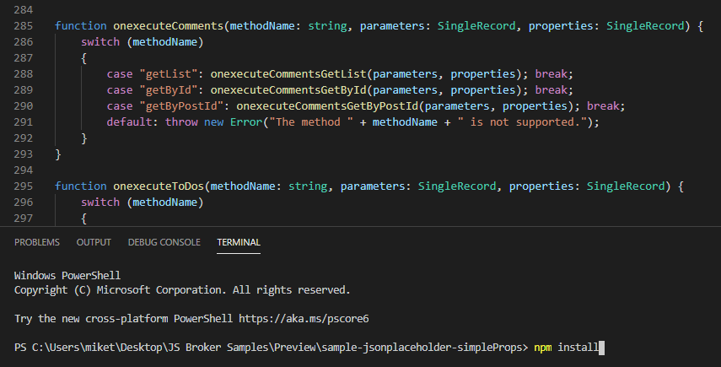The image size is (721, 367).
Task: Click the "getList" case string
Action: [169, 74]
